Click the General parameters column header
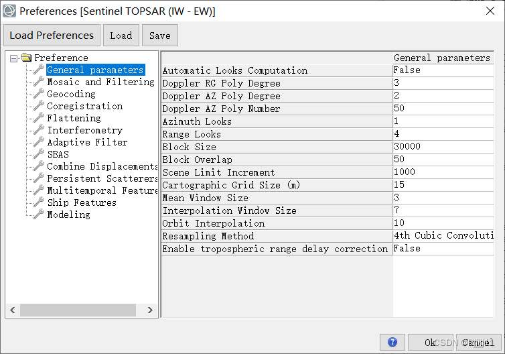This screenshot has height=354, width=505. [443, 58]
